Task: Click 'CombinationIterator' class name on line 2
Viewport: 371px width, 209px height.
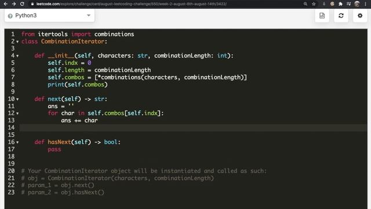Action: (72, 41)
